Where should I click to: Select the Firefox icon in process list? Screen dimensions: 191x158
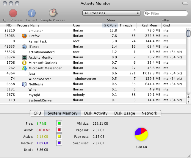[24, 36]
